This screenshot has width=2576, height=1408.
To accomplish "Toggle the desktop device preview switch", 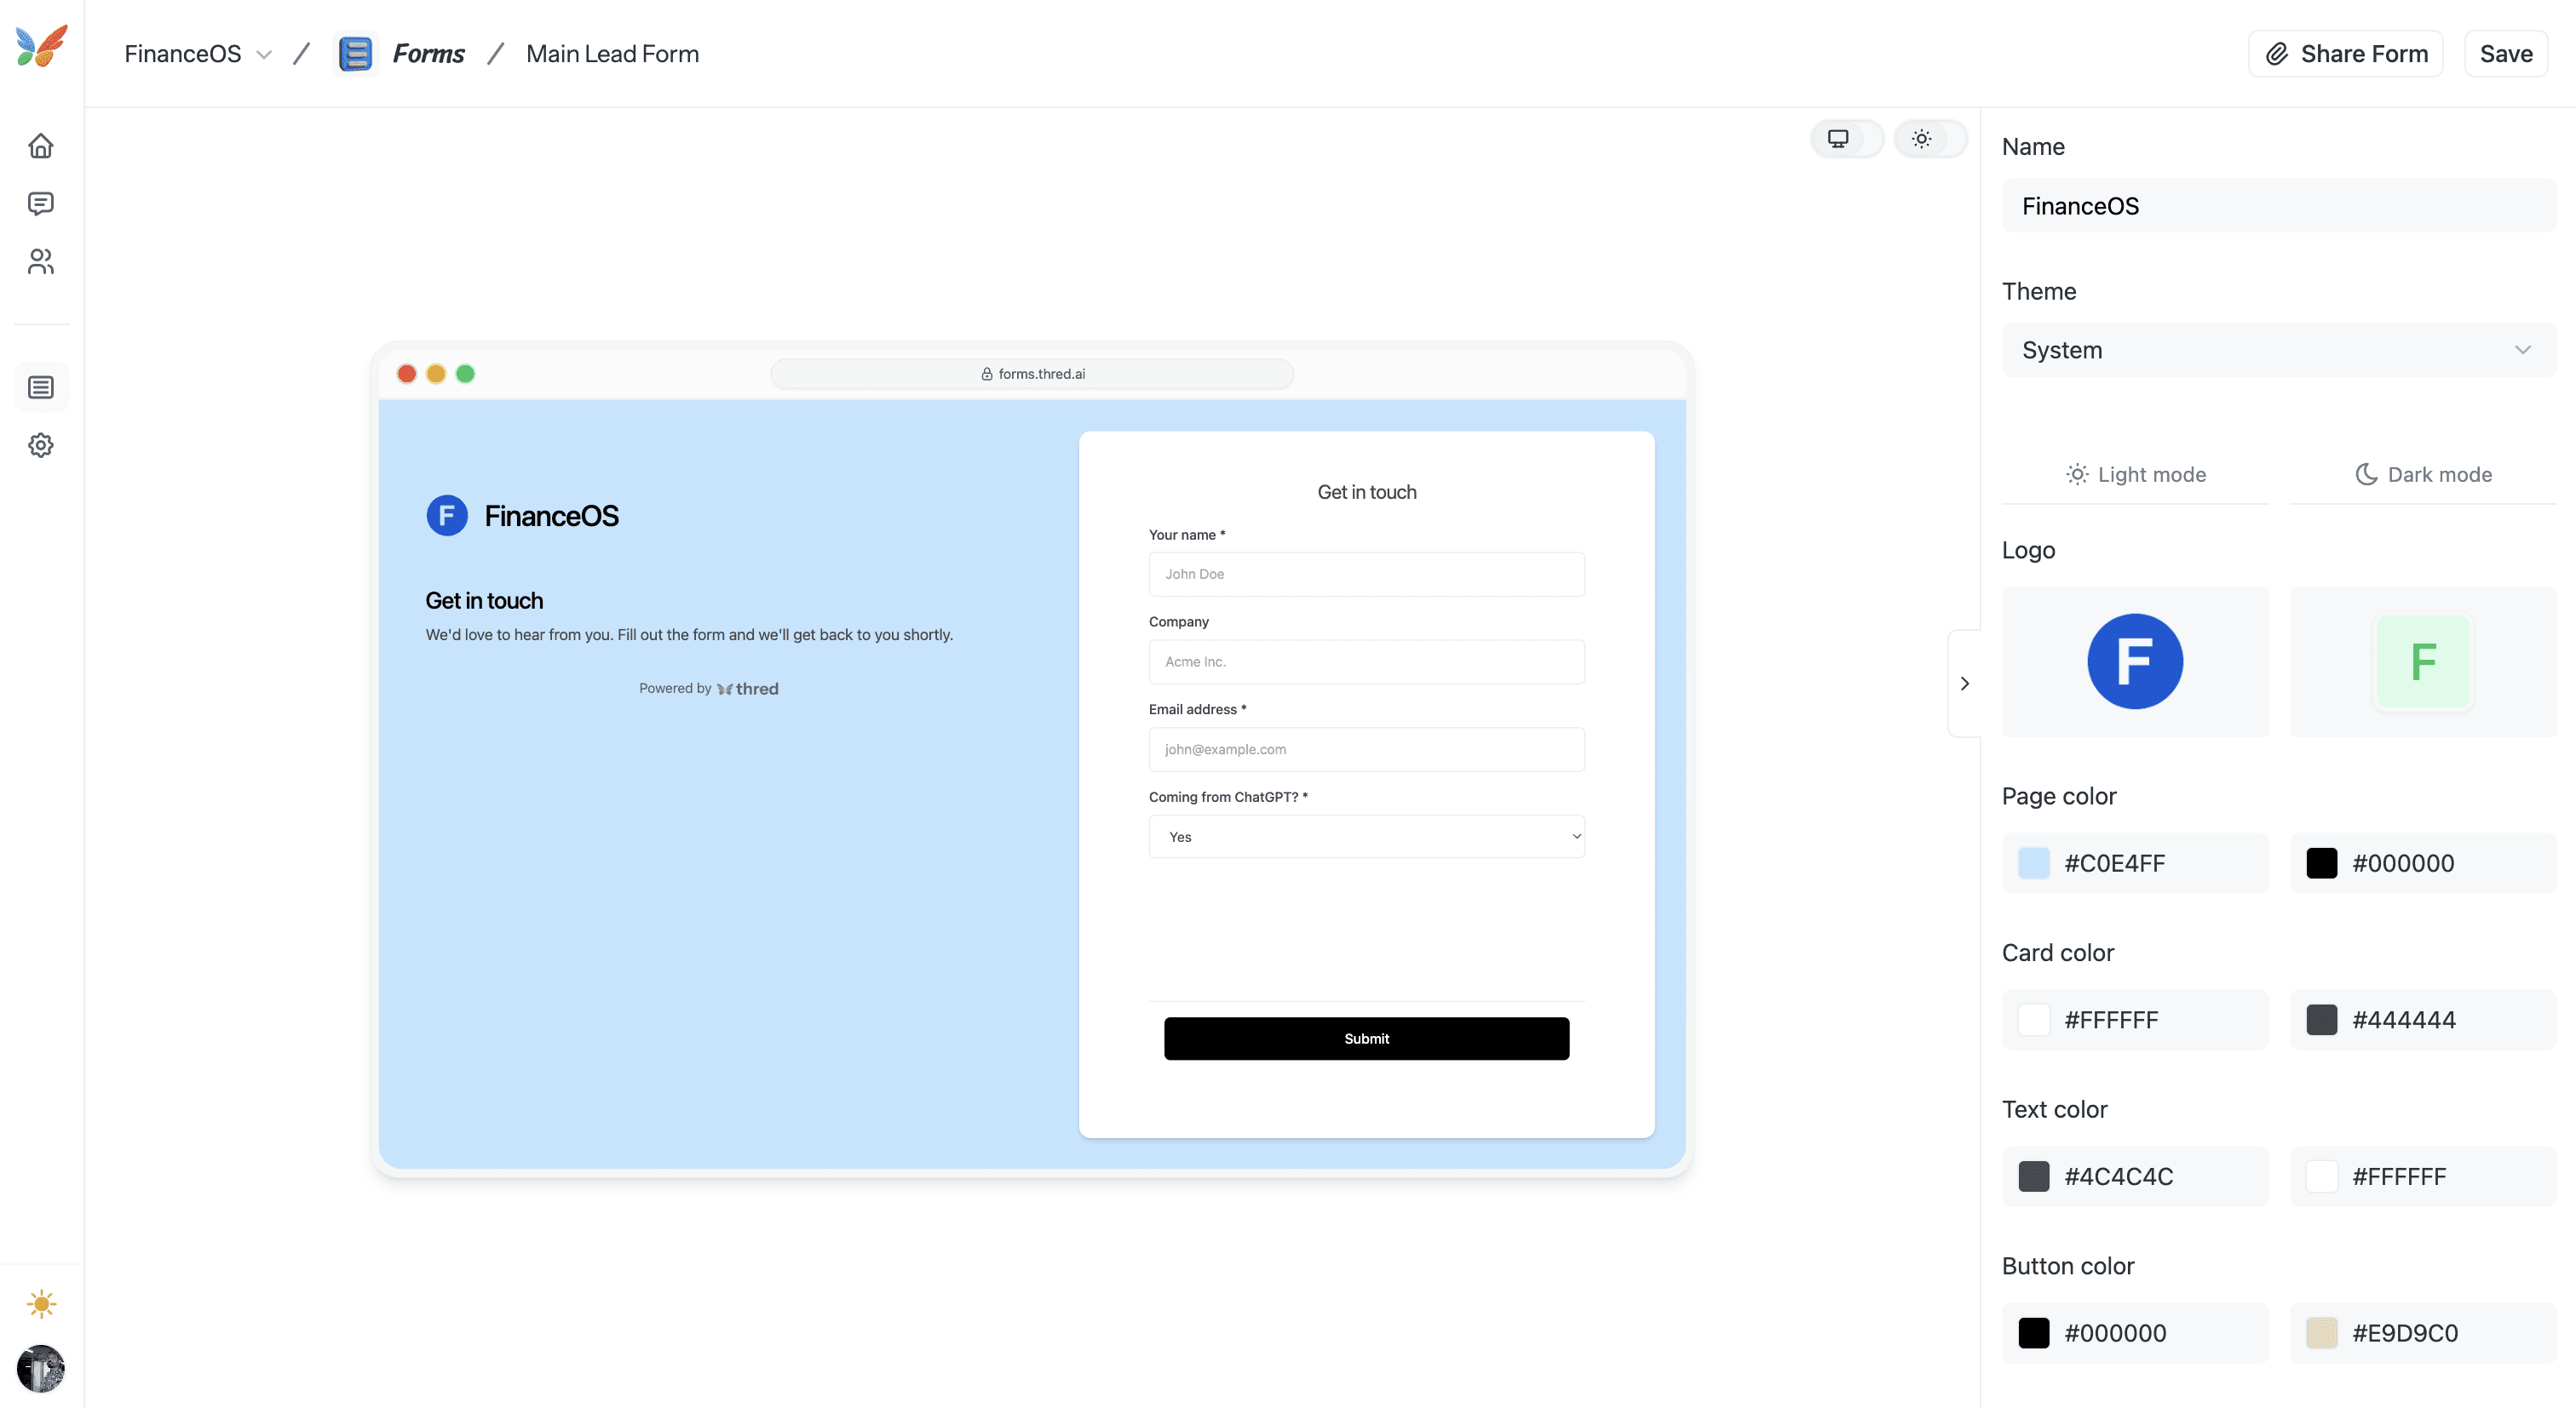I will [x=1846, y=138].
